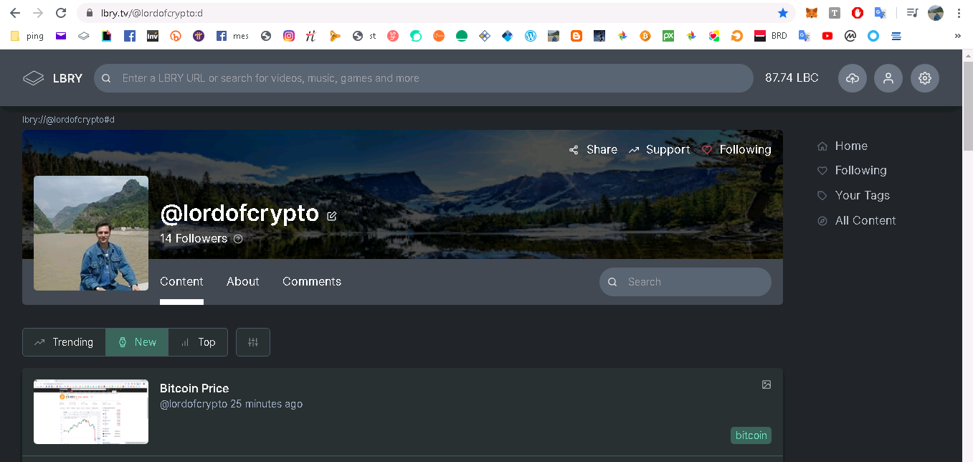The width and height of the screenshot is (973, 462).
Task: Click the channel Search field
Action: [685, 282]
